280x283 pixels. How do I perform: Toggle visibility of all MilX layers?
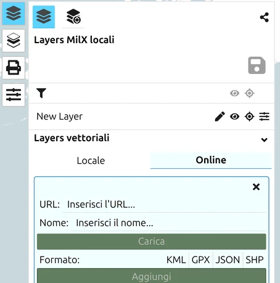click(234, 93)
